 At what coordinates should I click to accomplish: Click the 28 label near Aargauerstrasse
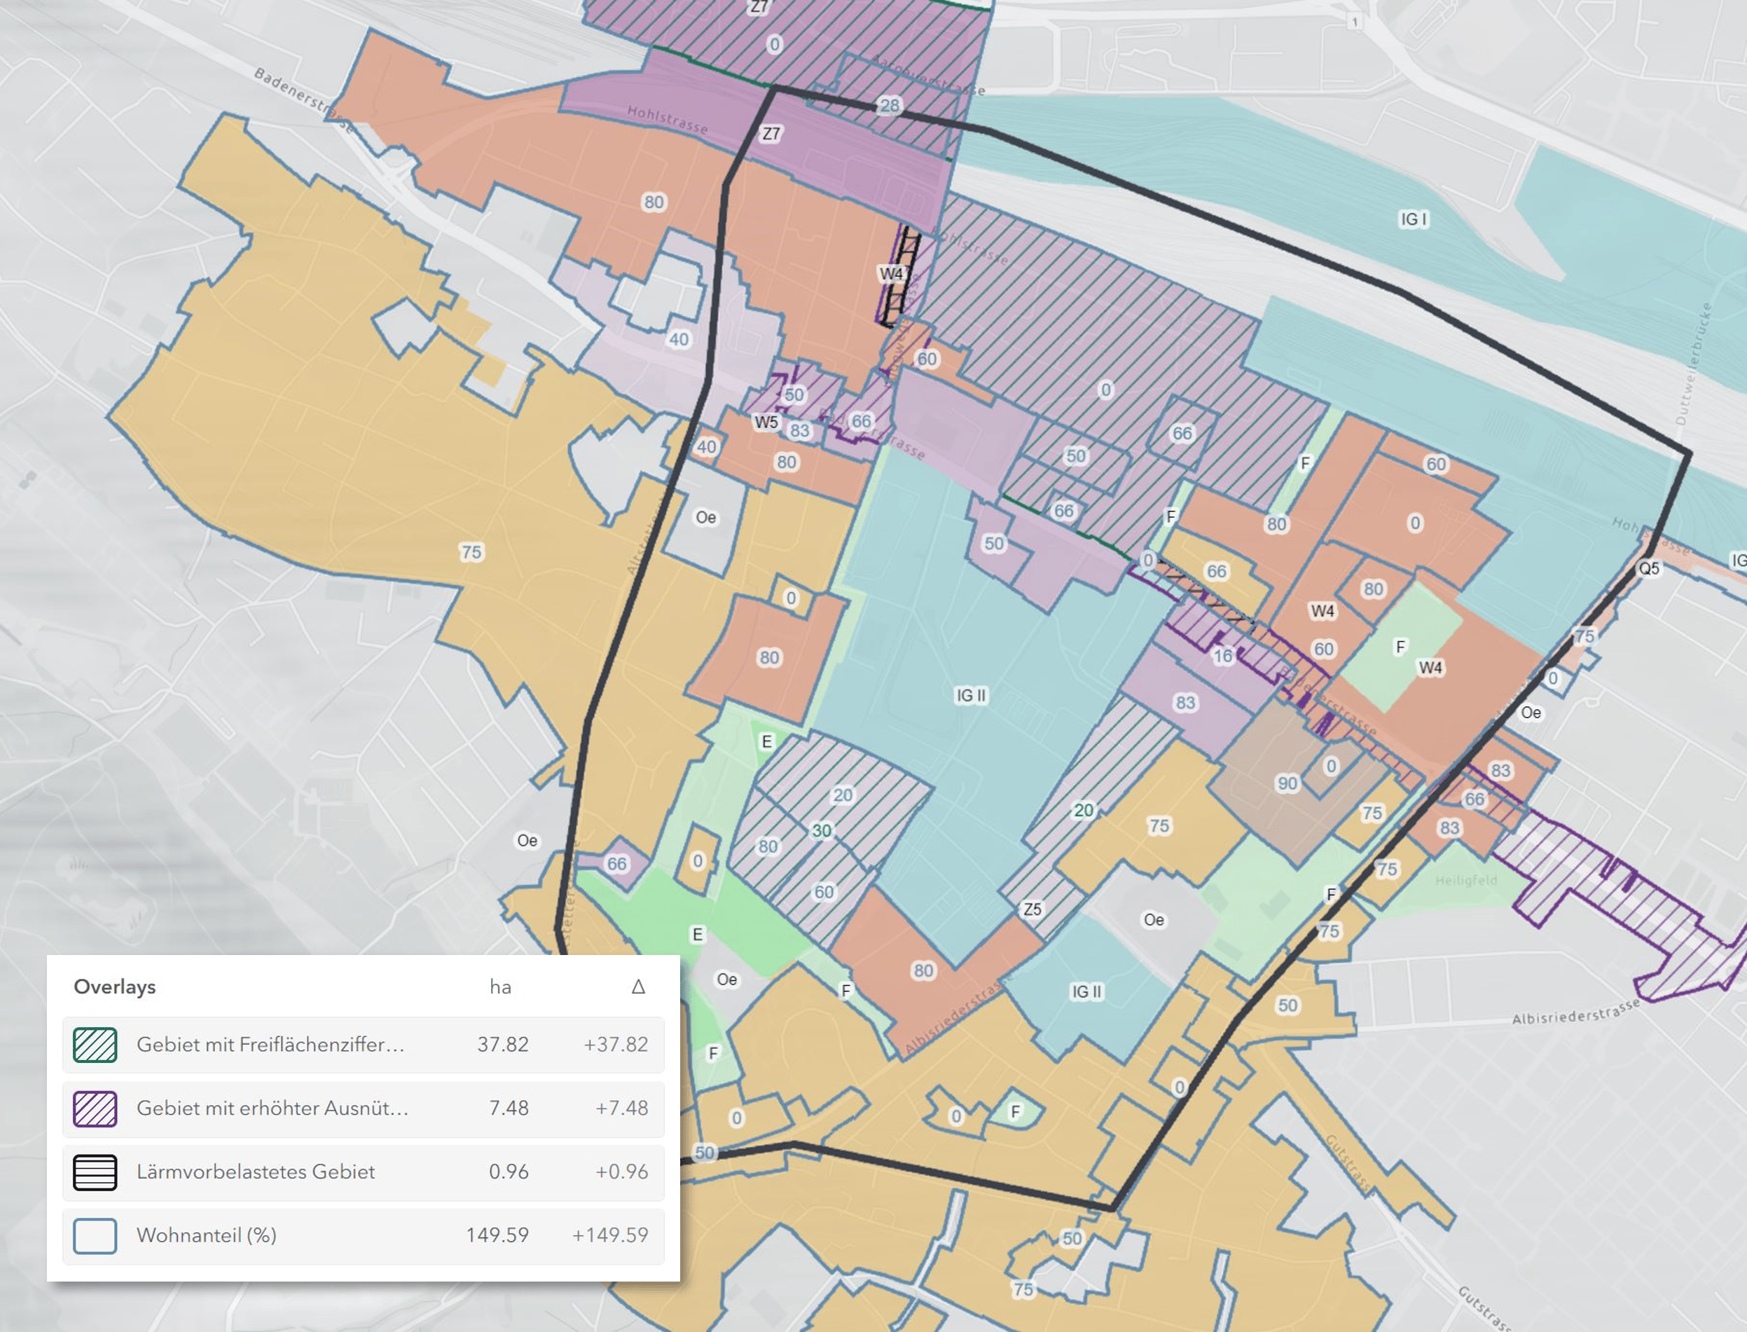[890, 105]
